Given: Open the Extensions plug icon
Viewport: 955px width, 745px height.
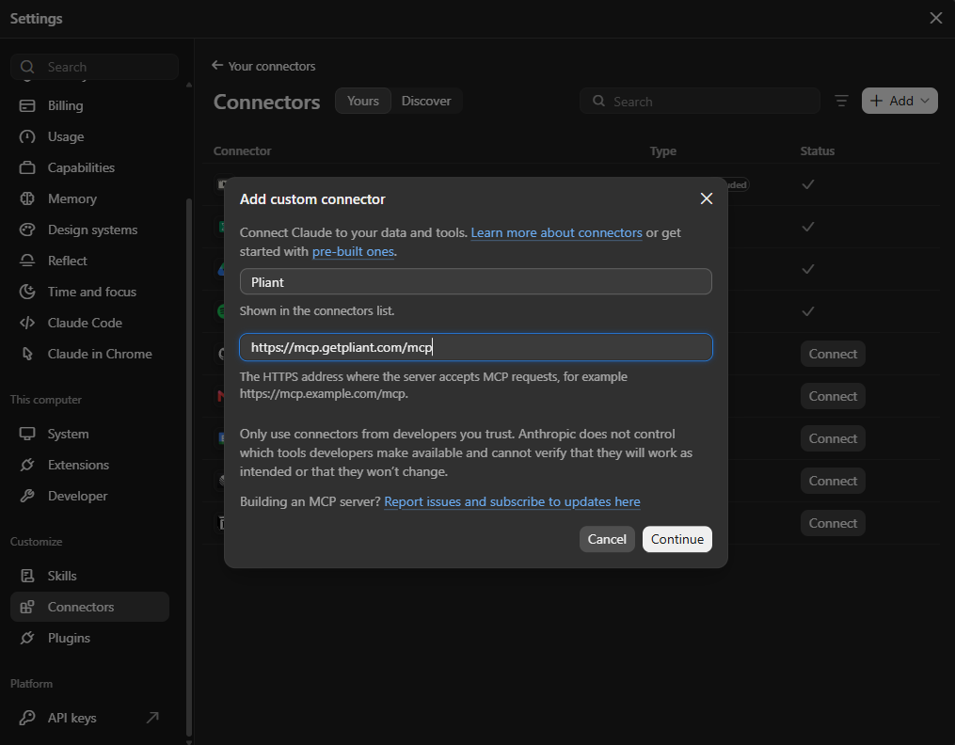Looking at the screenshot, I should pyautogui.click(x=27, y=465).
